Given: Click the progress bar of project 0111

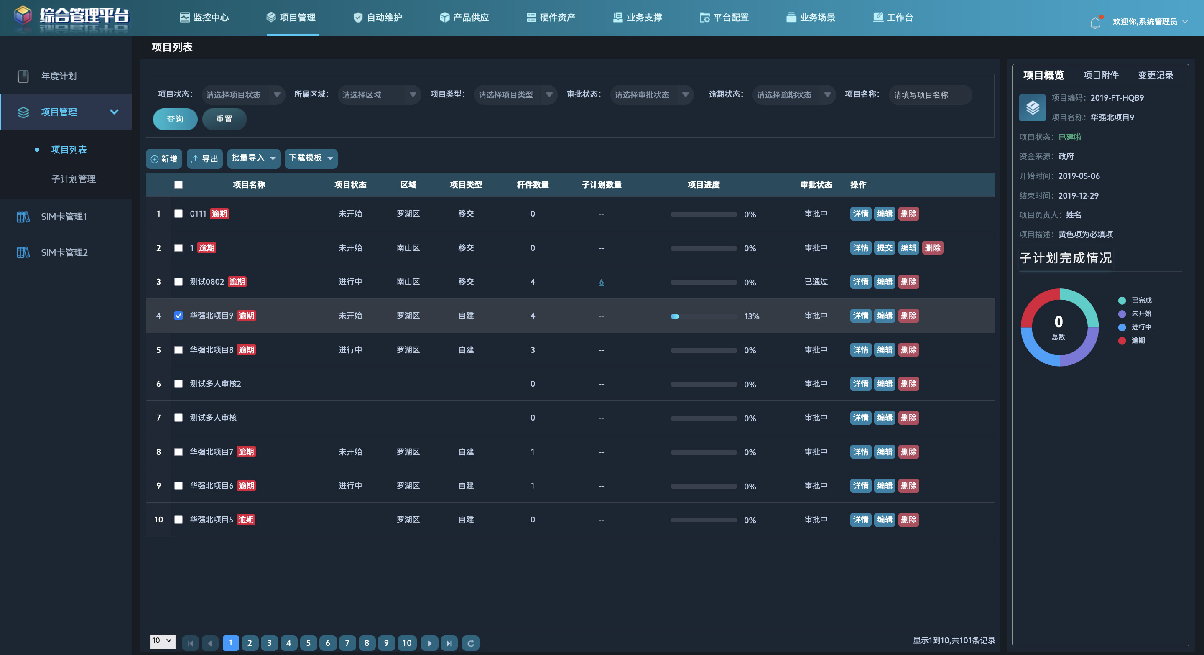Looking at the screenshot, I should (x=704, y=214).
